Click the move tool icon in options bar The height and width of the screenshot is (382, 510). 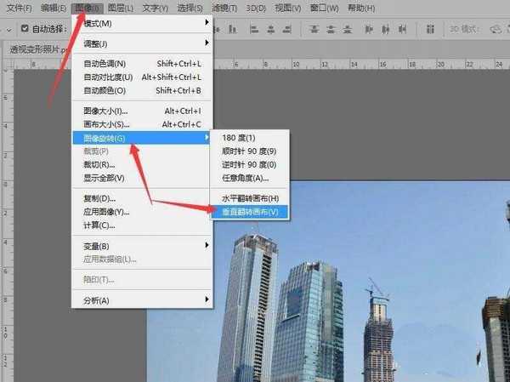(7, 28)
